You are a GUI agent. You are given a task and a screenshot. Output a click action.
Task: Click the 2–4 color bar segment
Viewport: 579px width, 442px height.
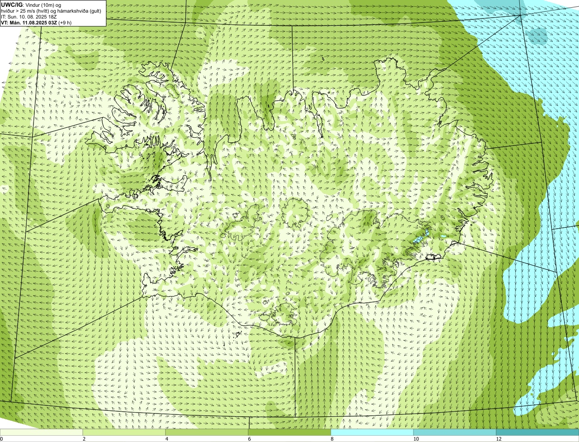click(124, 433)
